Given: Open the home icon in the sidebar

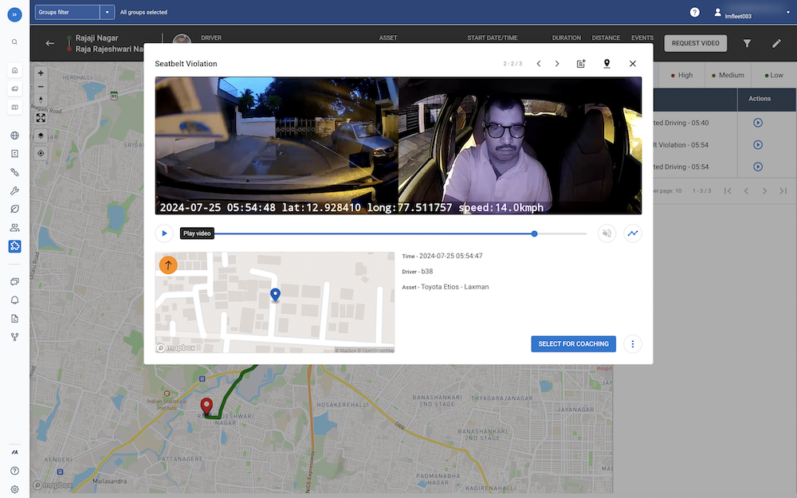Looking at the screenshot, I should (14, 70).
